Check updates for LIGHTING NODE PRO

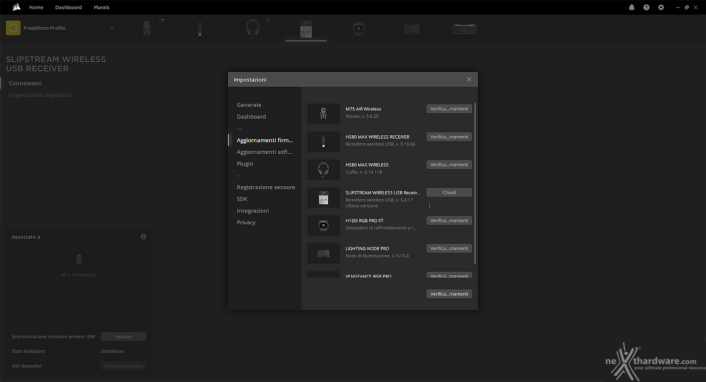(449, 248)
